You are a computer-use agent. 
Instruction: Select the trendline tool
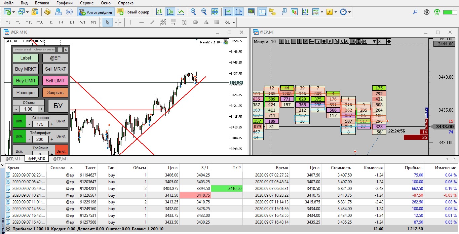152,22
